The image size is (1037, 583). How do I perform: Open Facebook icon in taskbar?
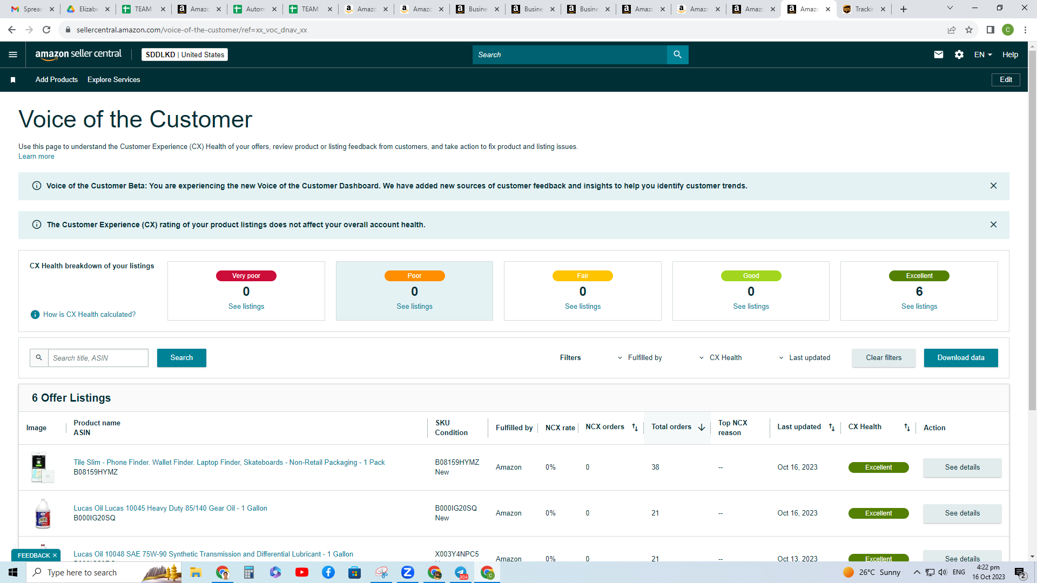[328, 572]
